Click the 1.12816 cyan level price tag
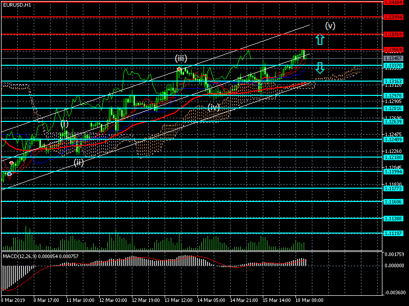Viewport: 409px width, 306px height. [x=393, y=109]
